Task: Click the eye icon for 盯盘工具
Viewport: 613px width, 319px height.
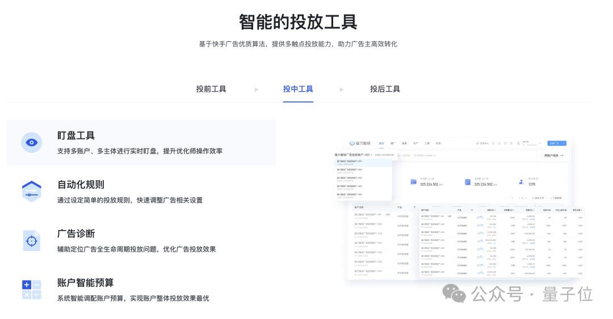Action: pyautogui.click(x=32, y=143)
